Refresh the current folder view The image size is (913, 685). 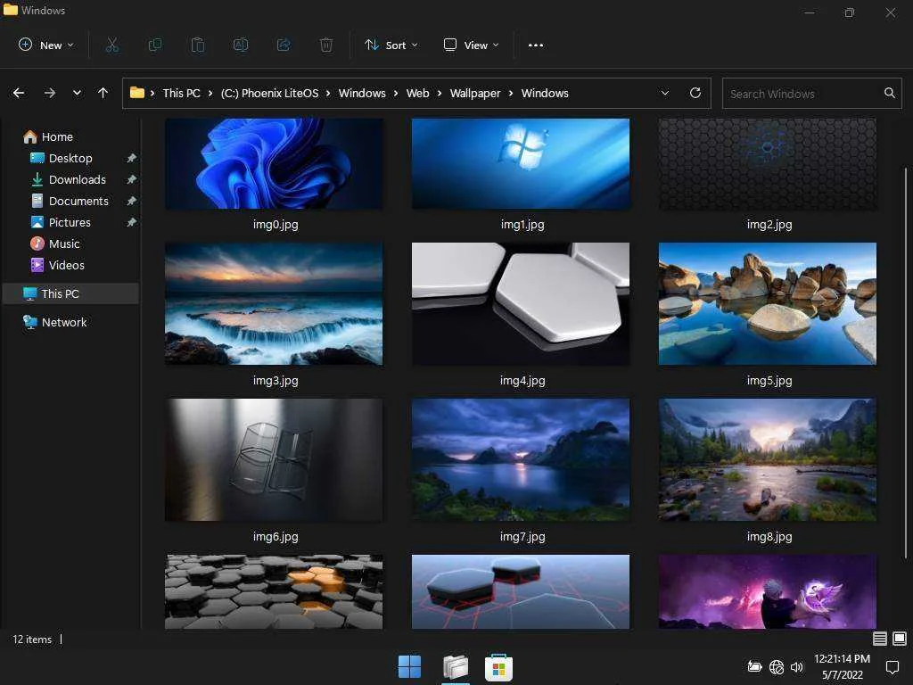[x=695, y=93]
